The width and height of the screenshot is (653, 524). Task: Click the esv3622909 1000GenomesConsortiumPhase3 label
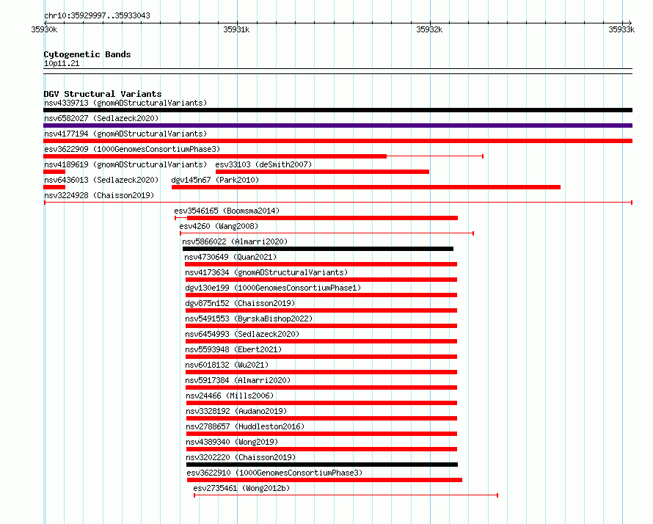click(x=132, y=149)
